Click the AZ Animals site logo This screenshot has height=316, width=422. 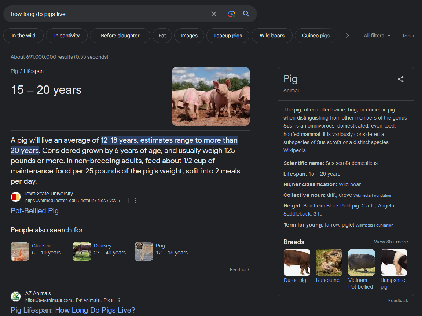[16, 297]
